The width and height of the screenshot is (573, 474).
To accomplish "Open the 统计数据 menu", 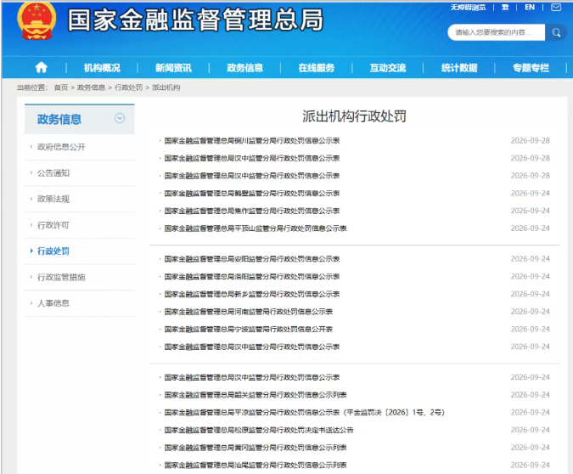I will (x=459, y=68).
